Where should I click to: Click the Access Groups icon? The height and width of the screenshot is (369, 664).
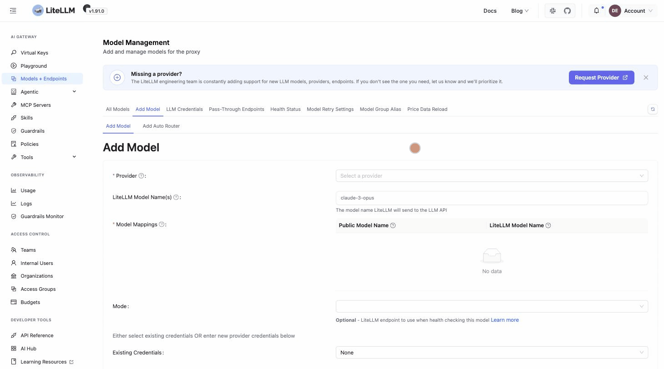pyautogui.click(x=14, y=289)
